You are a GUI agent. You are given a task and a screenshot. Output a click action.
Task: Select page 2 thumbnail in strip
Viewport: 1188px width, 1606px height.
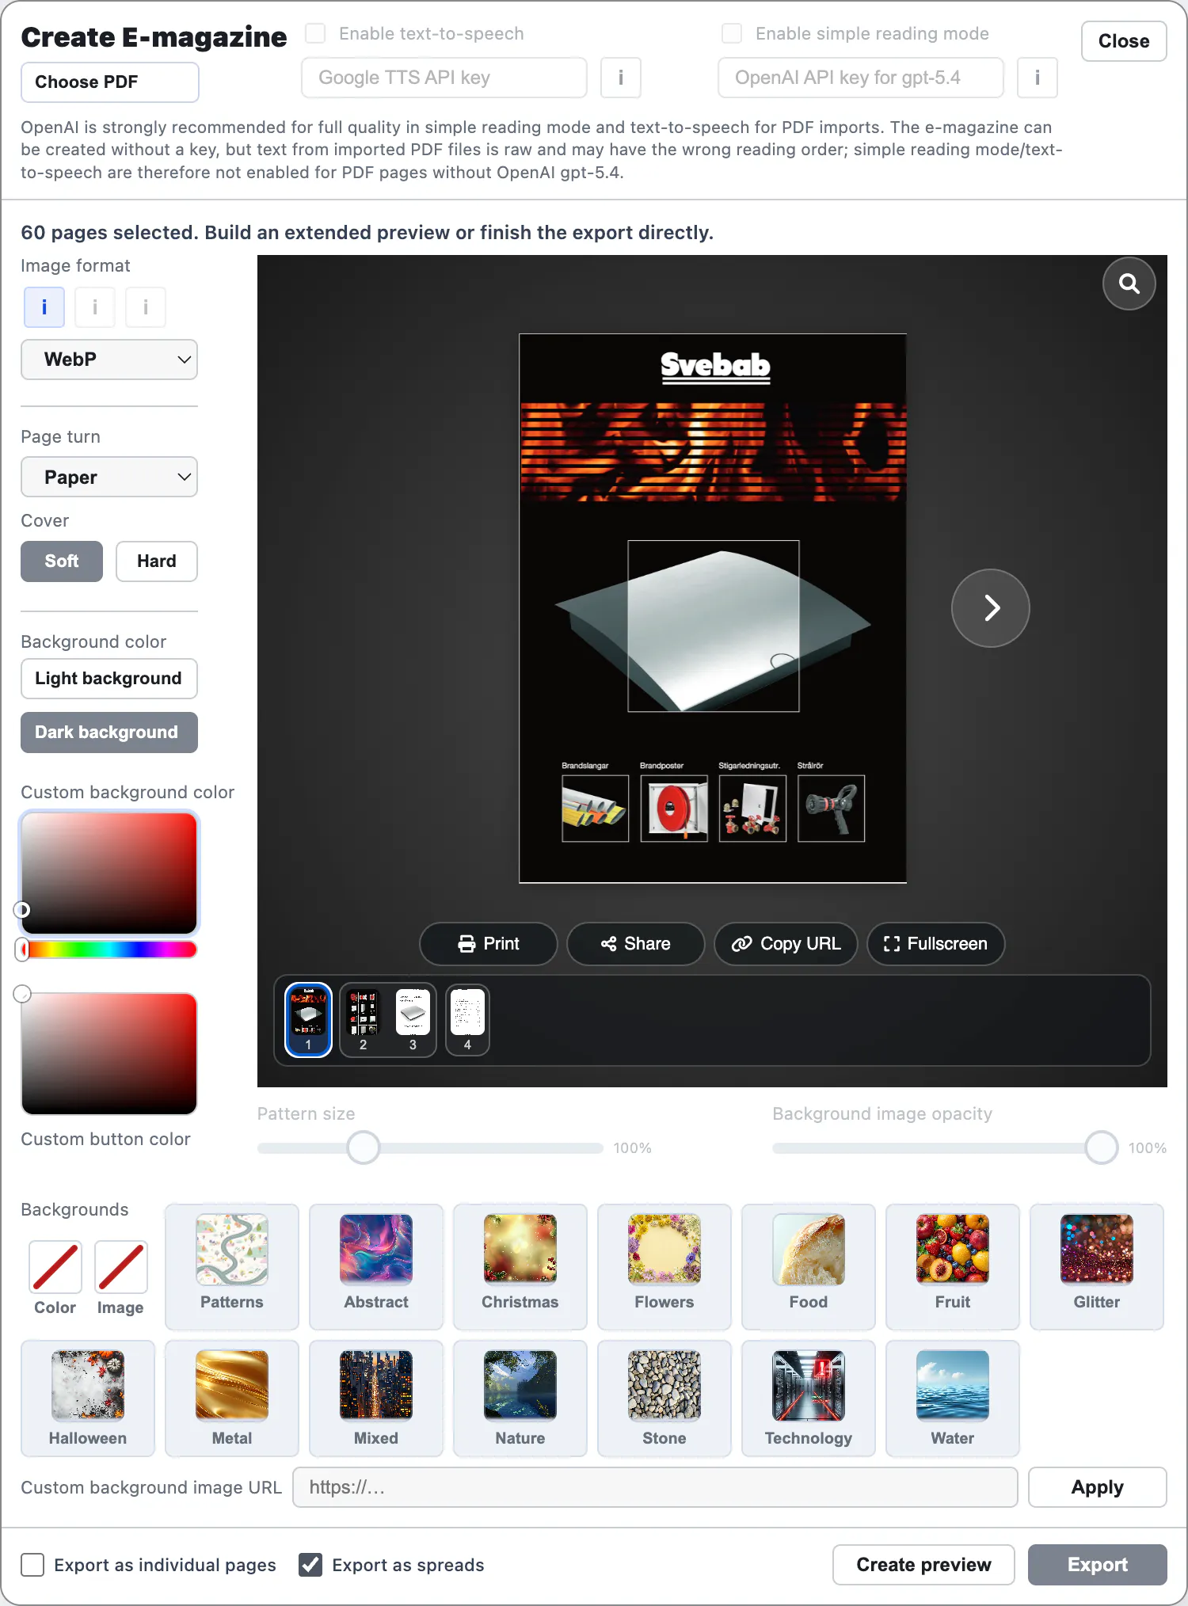coord(364,1020)
